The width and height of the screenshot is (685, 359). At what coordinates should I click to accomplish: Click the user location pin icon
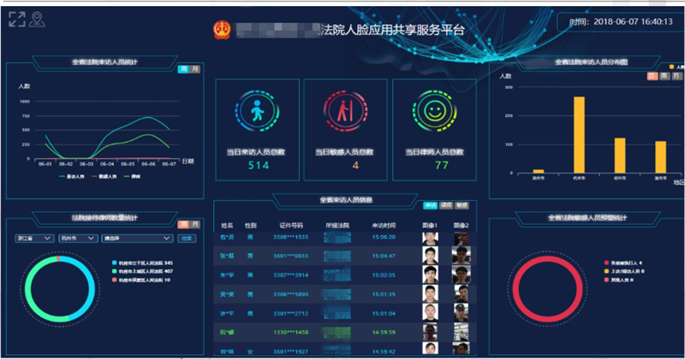pos(36,19)
